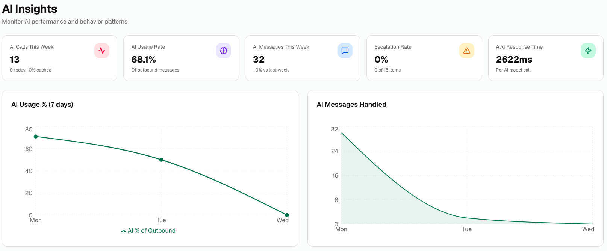Click the '16' y-axis label on Messages Handled chart
Screen dimensions: 607x251
(335, 176)
